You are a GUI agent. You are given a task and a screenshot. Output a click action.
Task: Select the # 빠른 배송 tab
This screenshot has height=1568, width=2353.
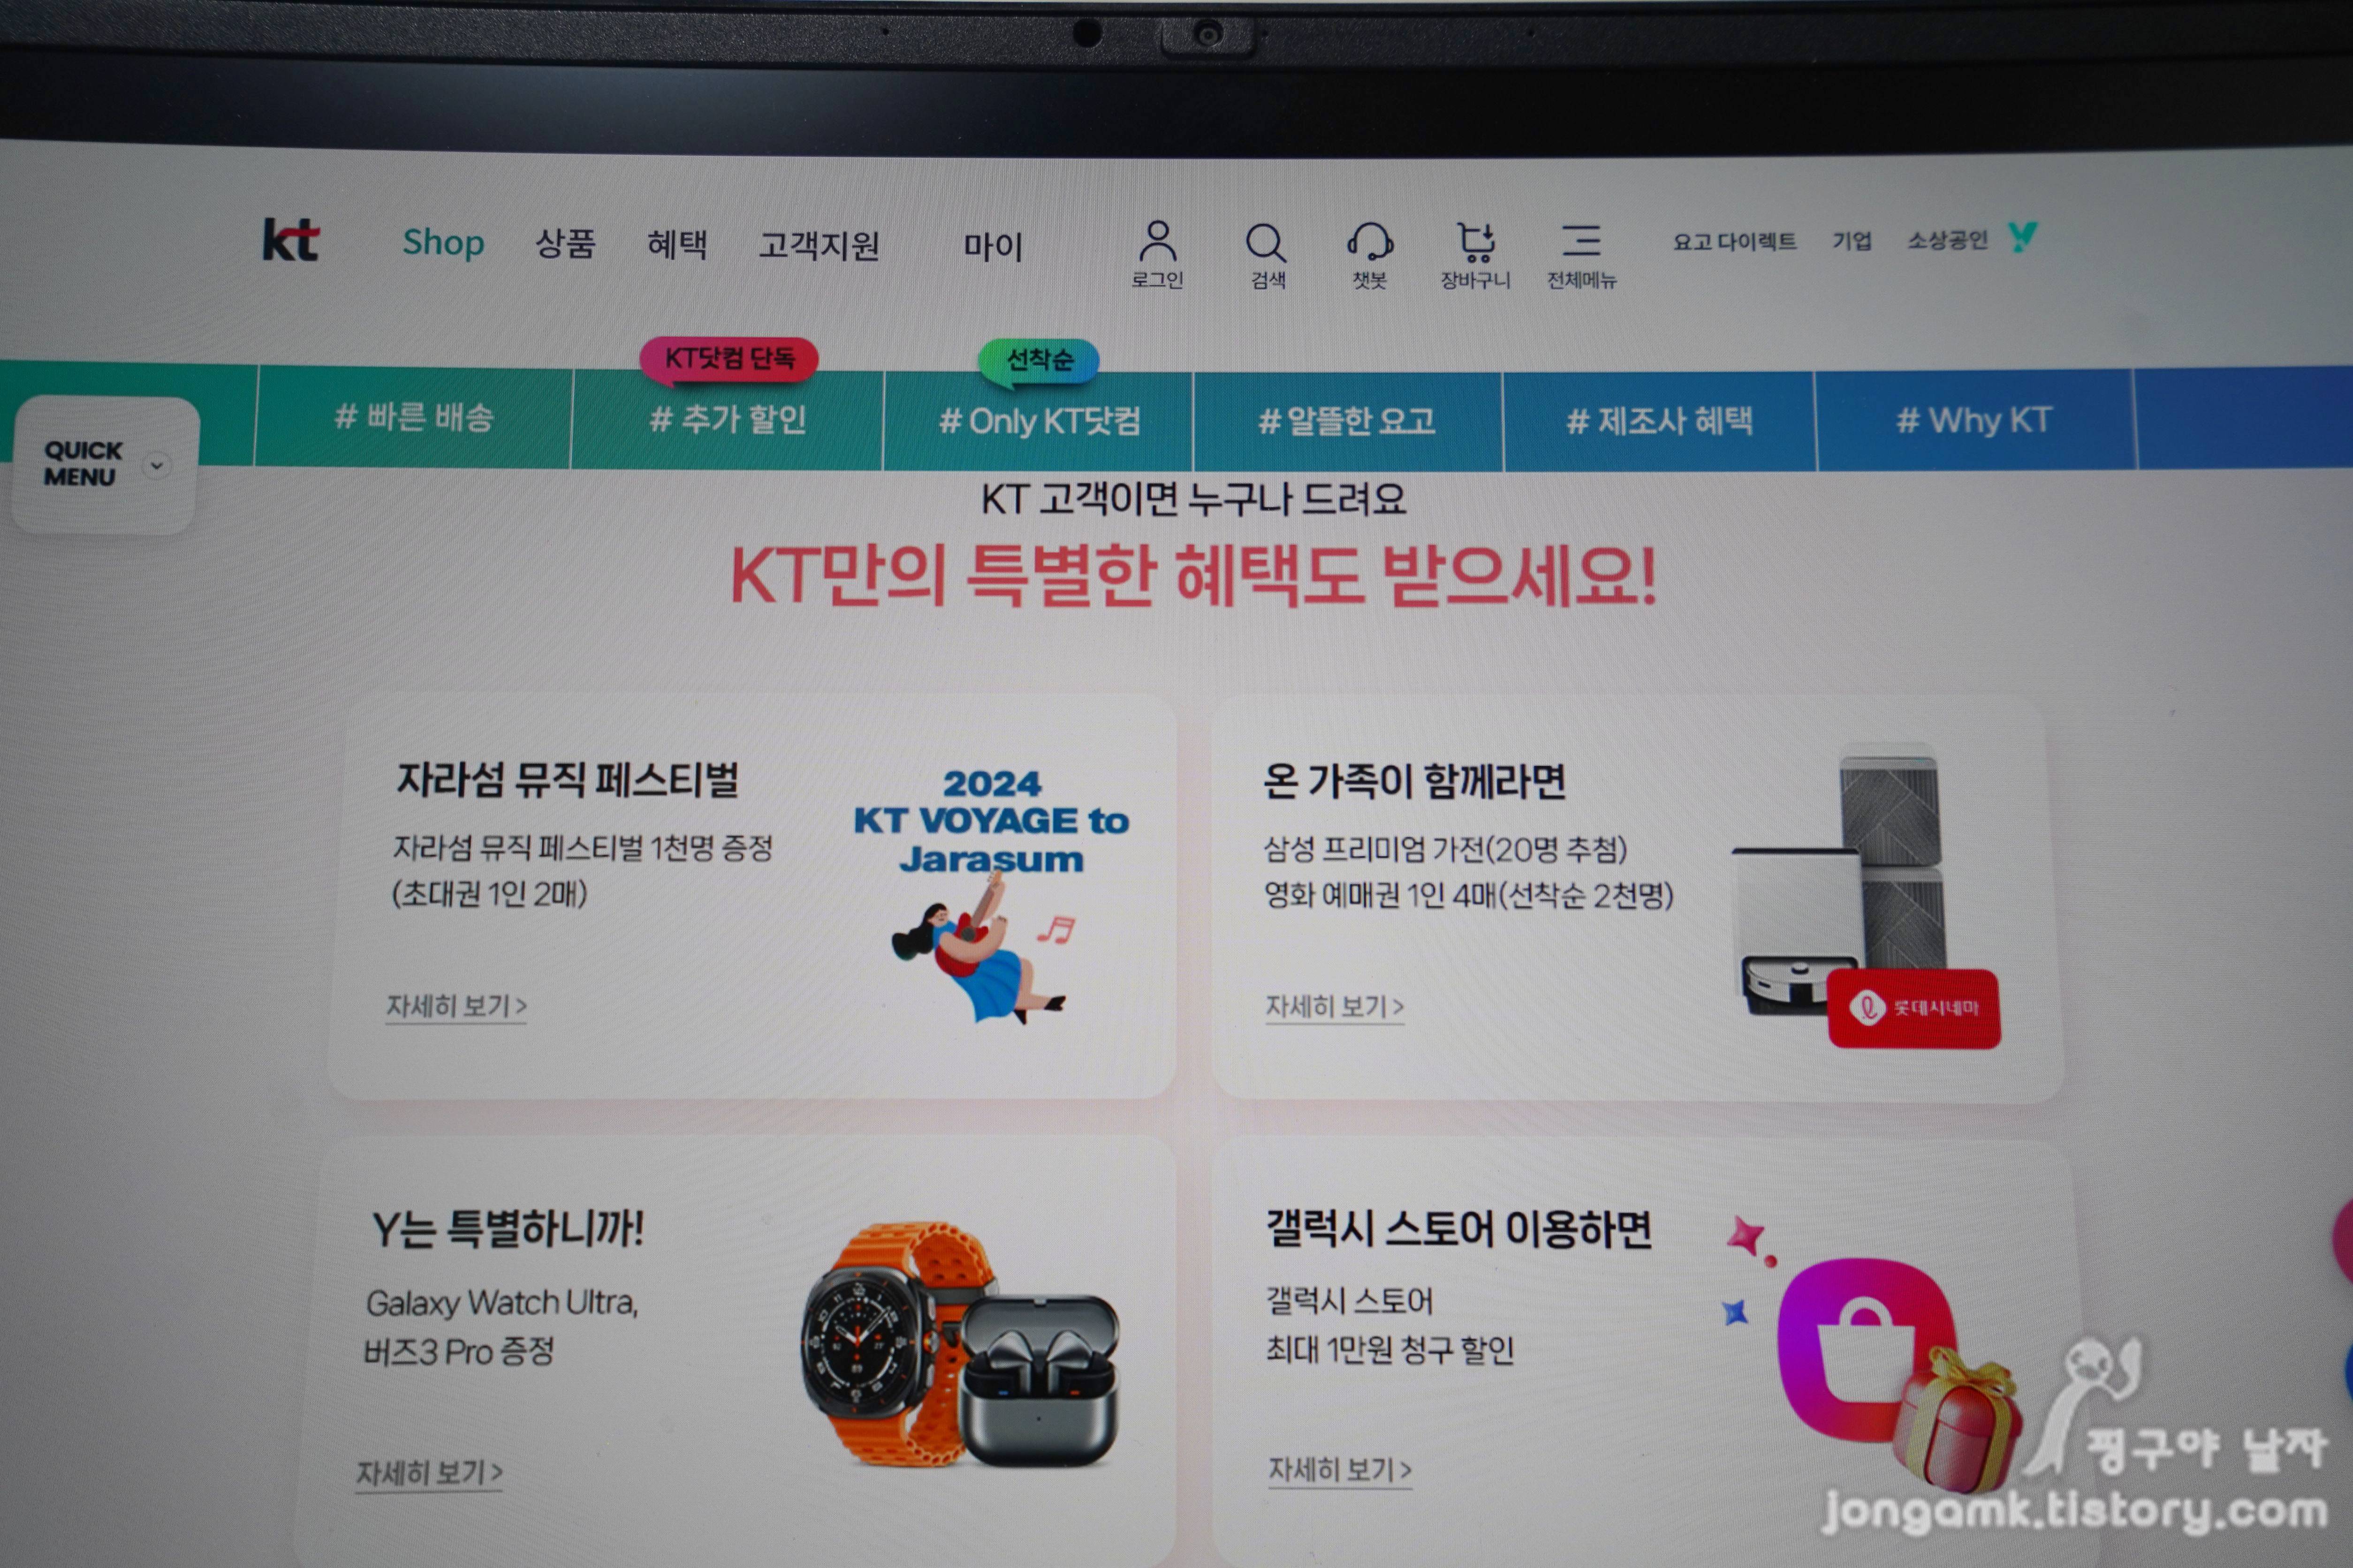tap(414, 417)
